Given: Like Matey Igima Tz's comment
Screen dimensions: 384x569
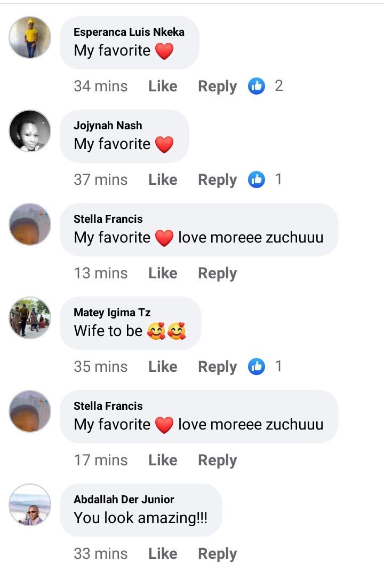Looking at the screenshot, I should coord(163,367).
